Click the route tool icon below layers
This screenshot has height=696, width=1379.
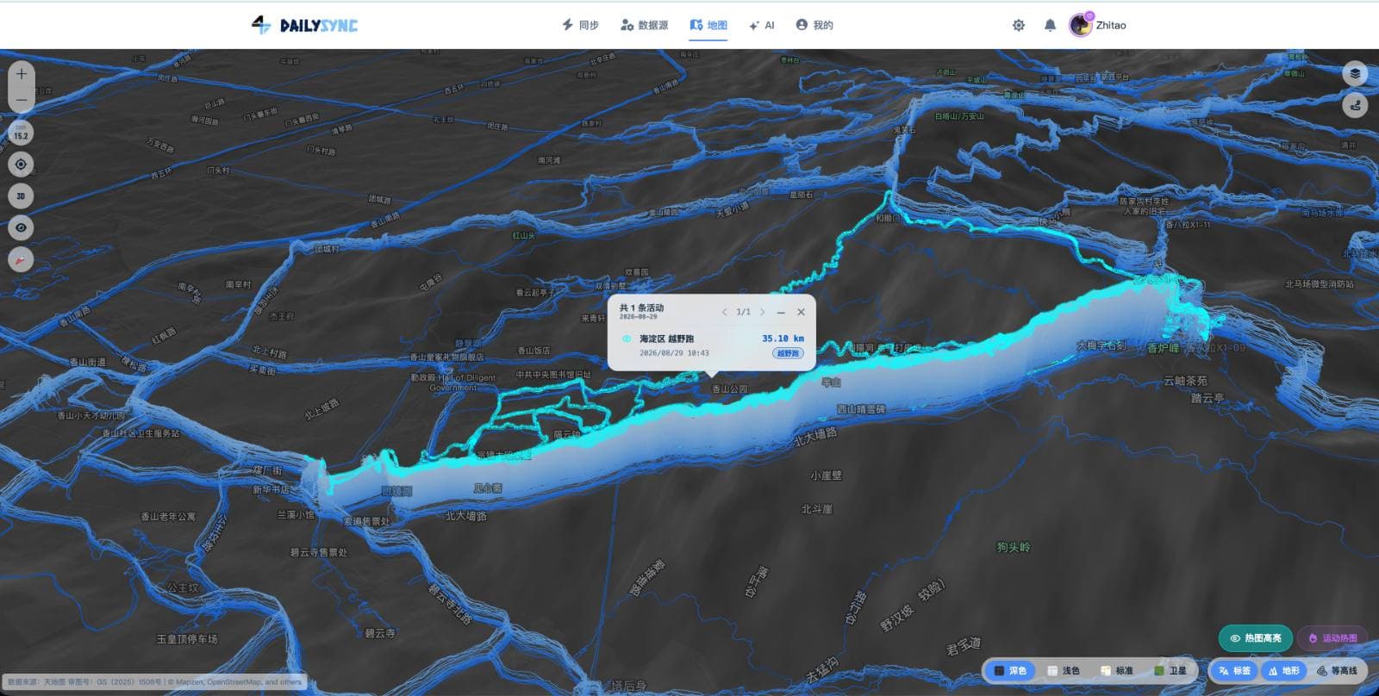1355,106
